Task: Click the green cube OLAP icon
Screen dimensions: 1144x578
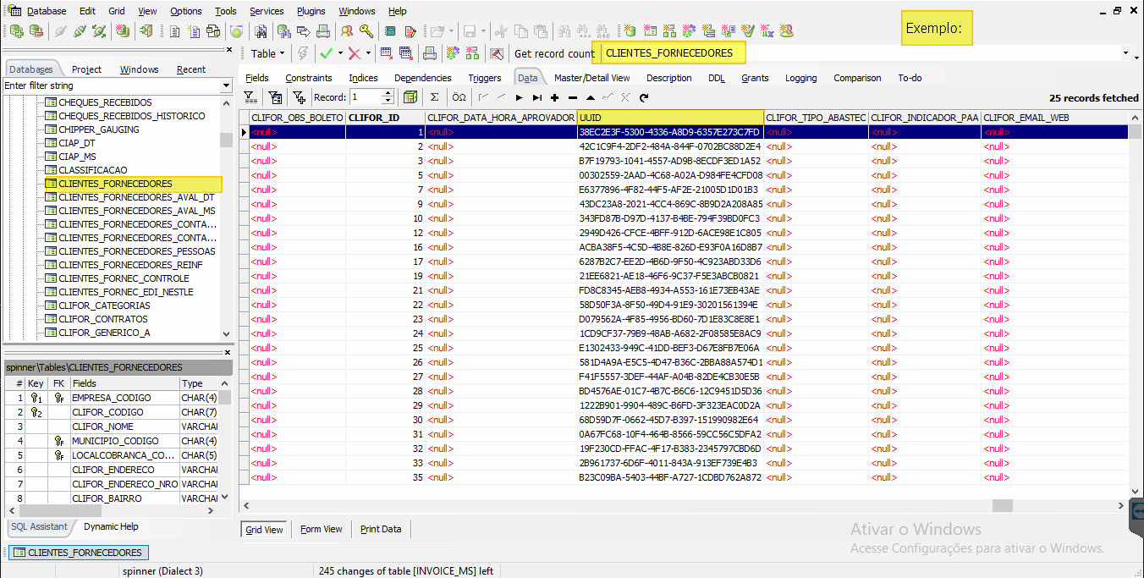Action: 410,97
